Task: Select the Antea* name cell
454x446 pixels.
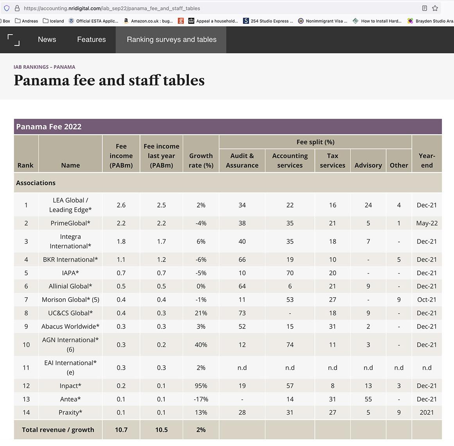Action: click(70, 399)
